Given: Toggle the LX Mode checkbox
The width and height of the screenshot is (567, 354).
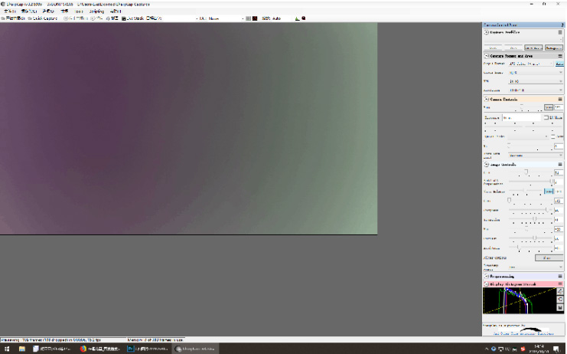Looking at the screenshot, I should click(x=546, y=118).
